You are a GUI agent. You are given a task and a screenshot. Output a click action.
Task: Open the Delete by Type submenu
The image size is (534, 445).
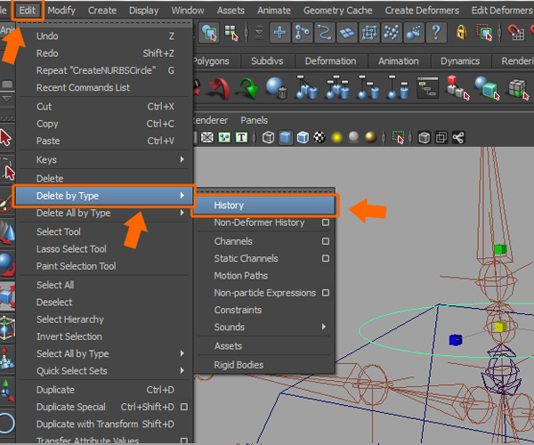coord(104,196)
